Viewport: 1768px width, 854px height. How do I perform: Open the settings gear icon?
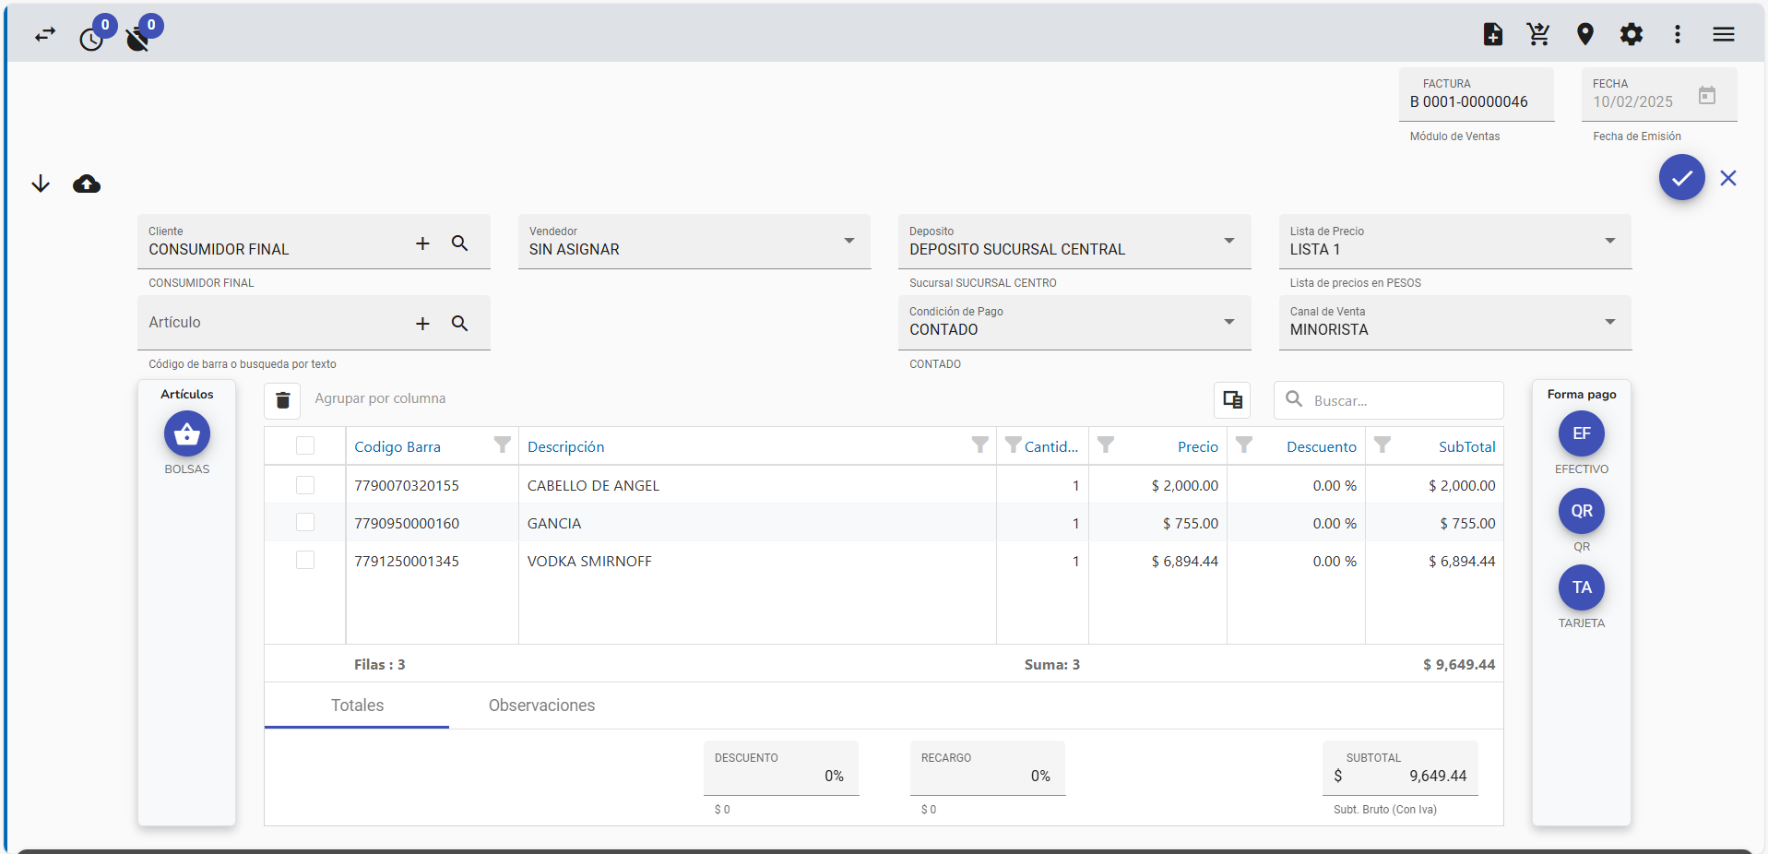[x=1632, y=35]
